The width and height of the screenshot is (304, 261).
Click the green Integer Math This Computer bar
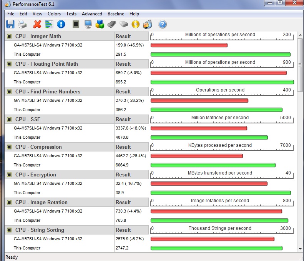point(221,55)
